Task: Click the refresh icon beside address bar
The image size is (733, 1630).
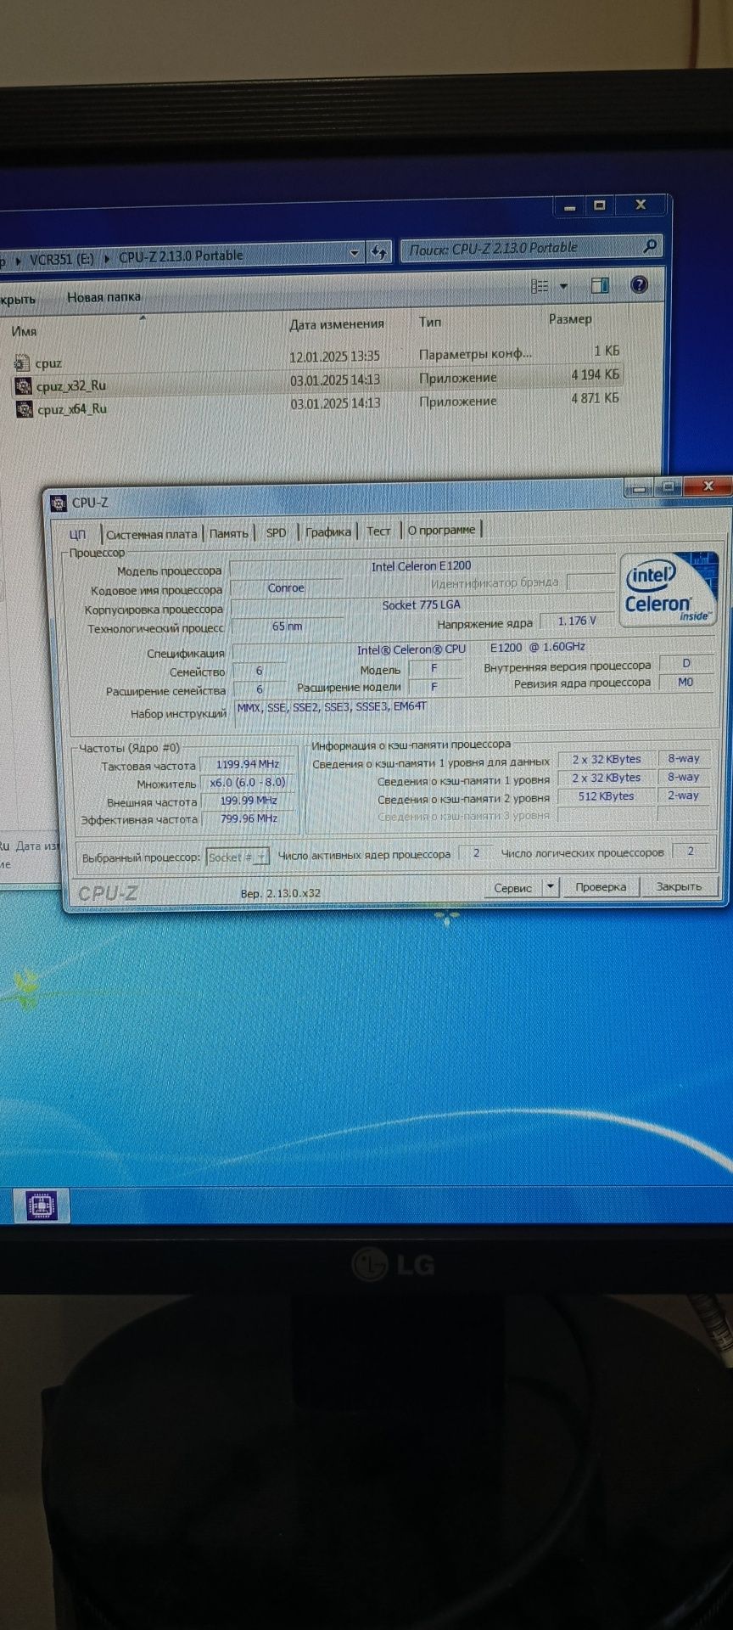Action: click(x=378, y=252)
